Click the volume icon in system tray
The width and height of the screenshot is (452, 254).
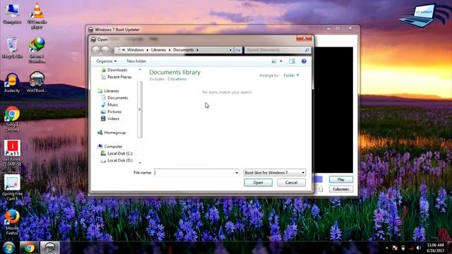[419, 248]
